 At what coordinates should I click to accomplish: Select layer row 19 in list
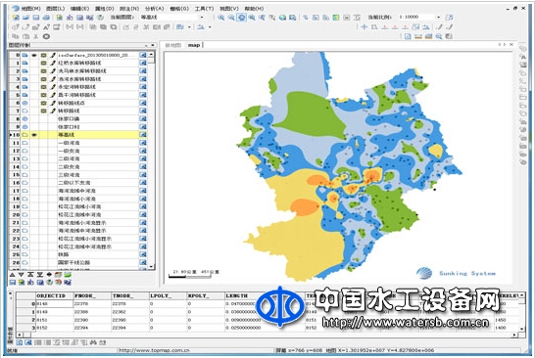coord(78,206)
